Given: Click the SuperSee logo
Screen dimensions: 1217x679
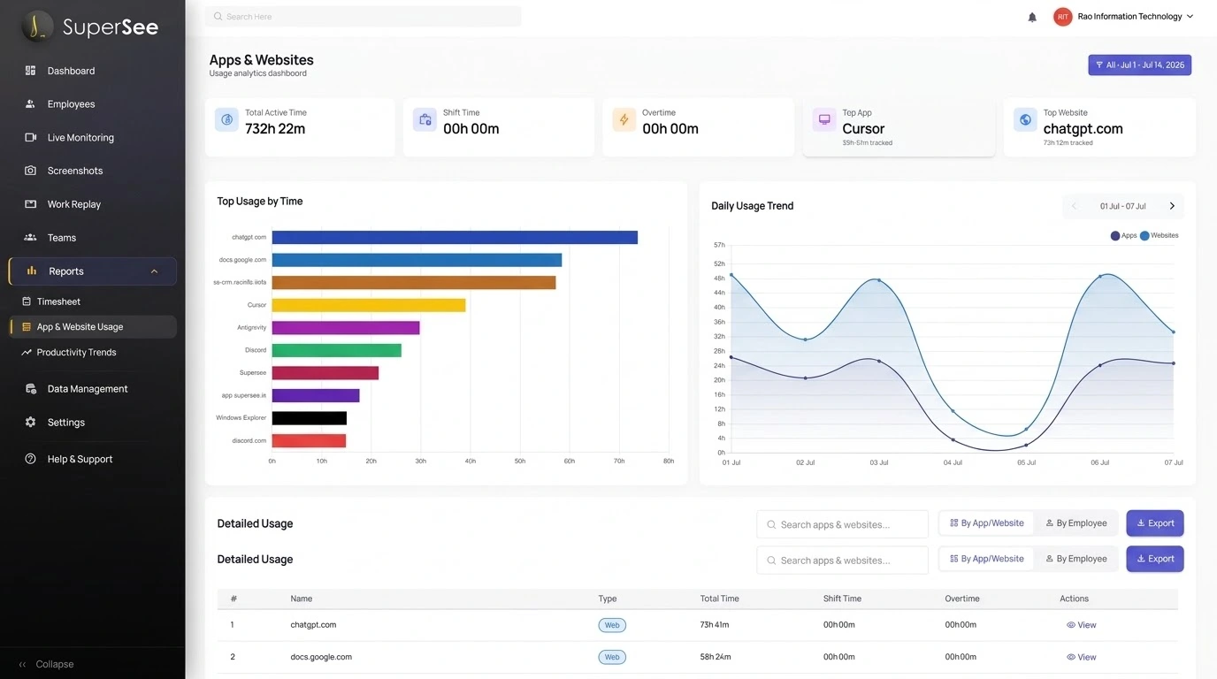Looking at the screenshot, I should pos(91,27).
